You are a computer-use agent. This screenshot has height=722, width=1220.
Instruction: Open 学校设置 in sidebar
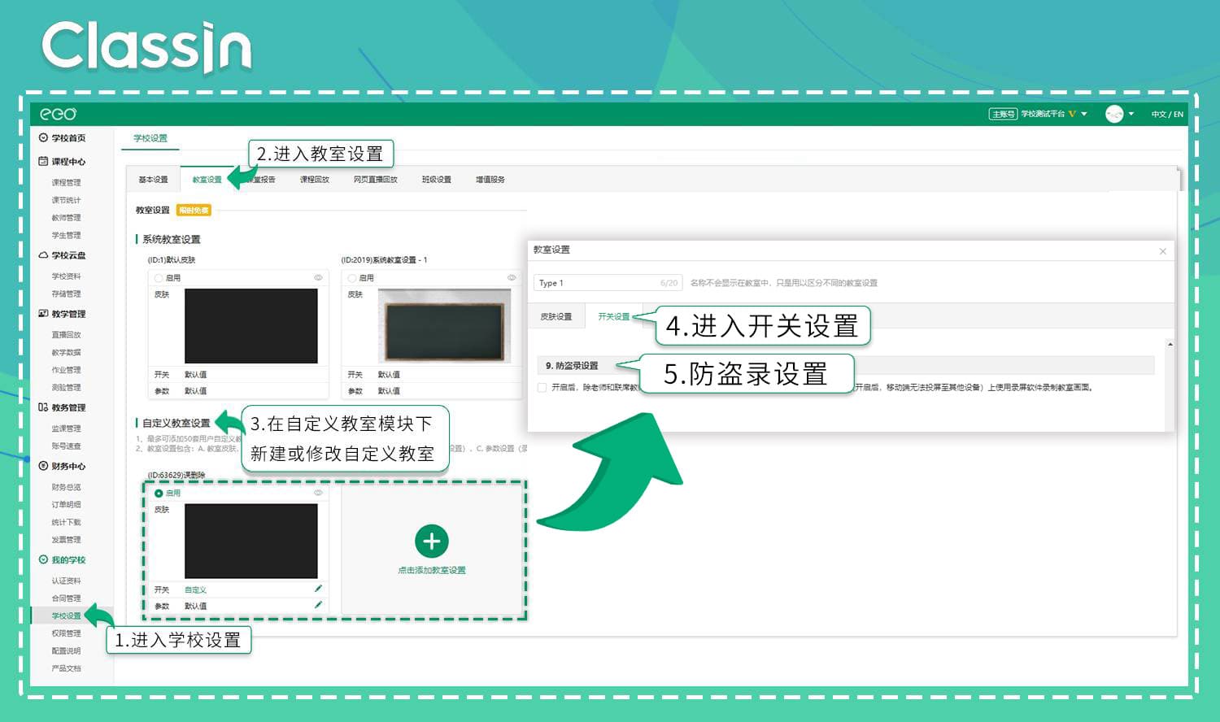(66, 616)
